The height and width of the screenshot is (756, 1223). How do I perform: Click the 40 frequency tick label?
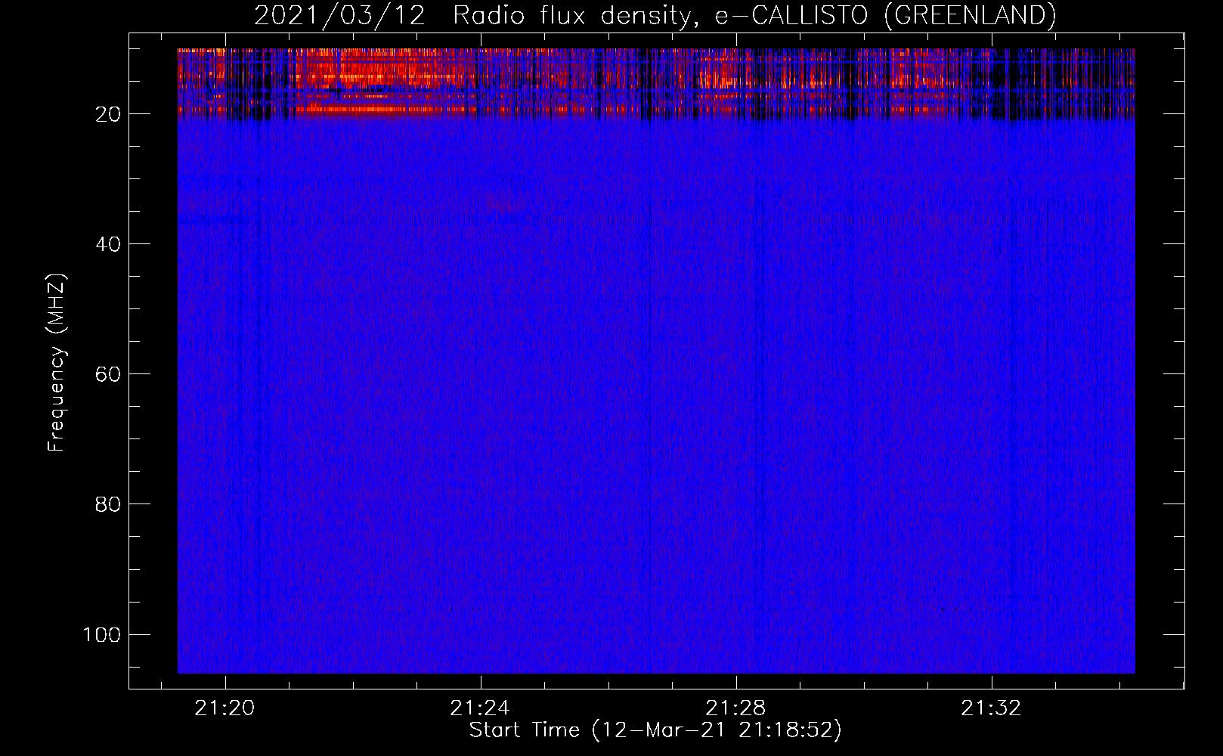coord(108,244)
